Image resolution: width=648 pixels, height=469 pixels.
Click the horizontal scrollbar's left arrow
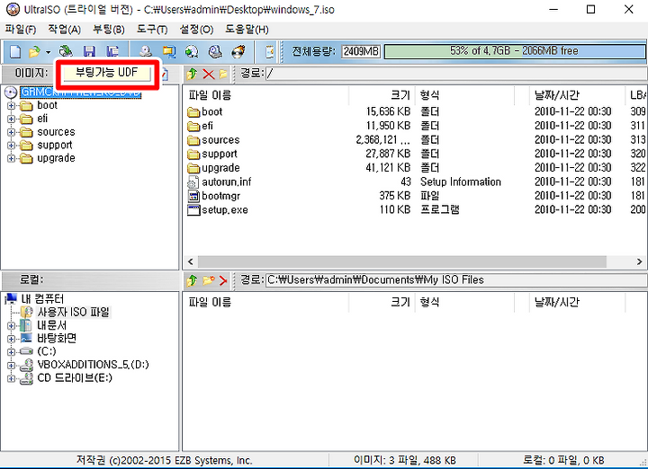191,261
